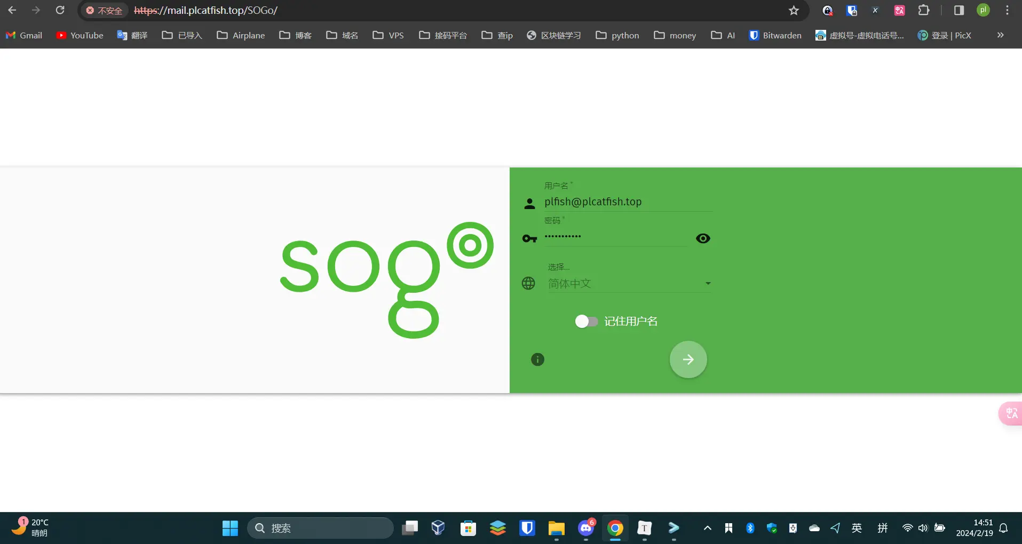1022x544 pixels.
Task: Open Discord from the taskbar
Action: click(x=586, y=528)
